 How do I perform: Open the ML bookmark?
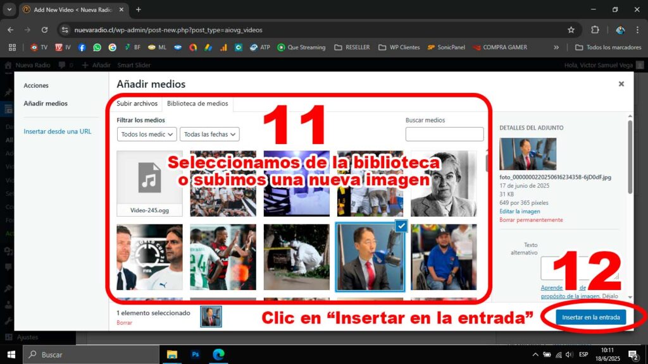[157, 47]
